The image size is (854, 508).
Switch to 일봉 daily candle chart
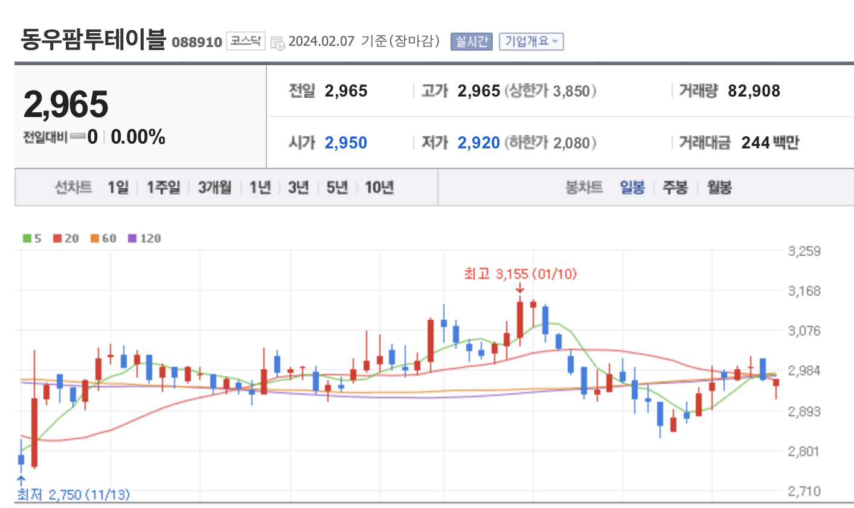coord(632,188)
